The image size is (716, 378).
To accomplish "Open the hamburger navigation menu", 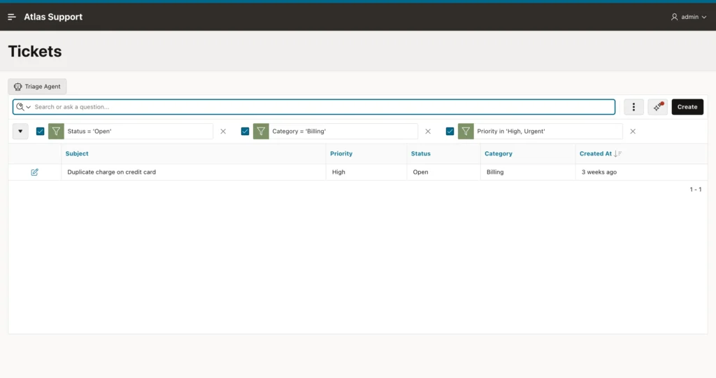I will pos(12,17).
